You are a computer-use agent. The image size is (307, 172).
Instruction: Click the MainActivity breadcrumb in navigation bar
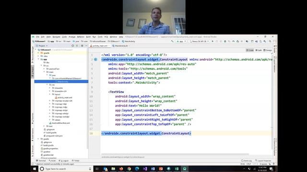129,42
